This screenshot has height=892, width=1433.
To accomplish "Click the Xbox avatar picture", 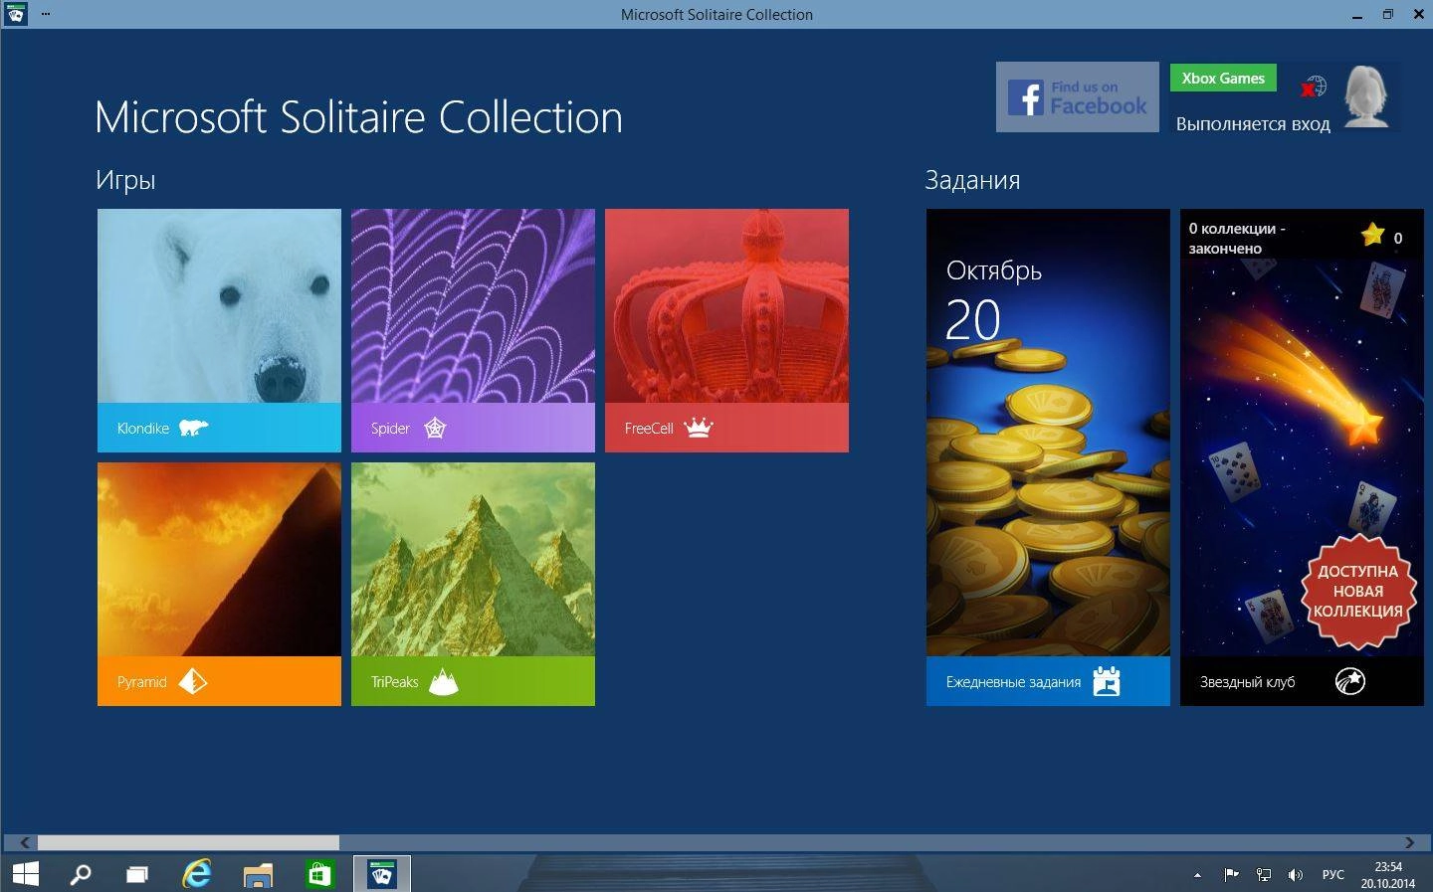I will (x=1366, y=96).
